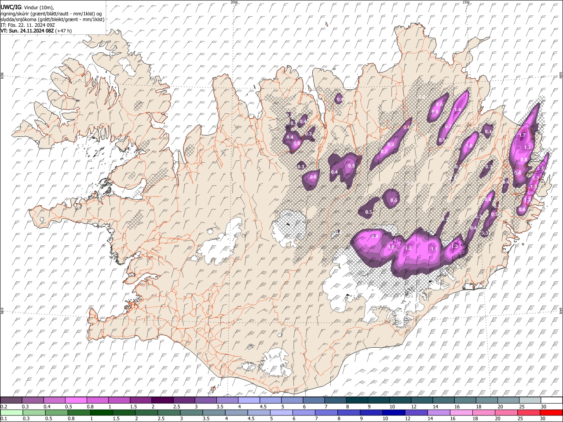
Task: Select the upper legend swatch between 0.4 and 0.5
Action: click(x=54, y=400)
